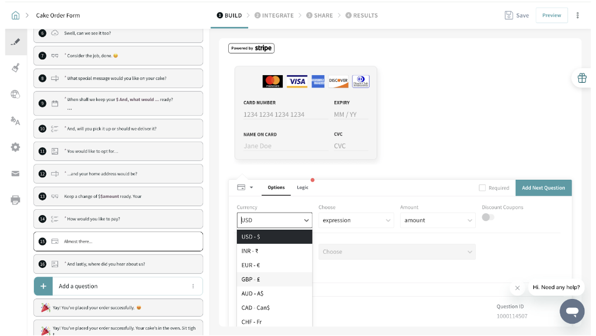Viewport: 596px width, 336px height.
Task: Expand the amount dropdown
Action: point(438,220)
